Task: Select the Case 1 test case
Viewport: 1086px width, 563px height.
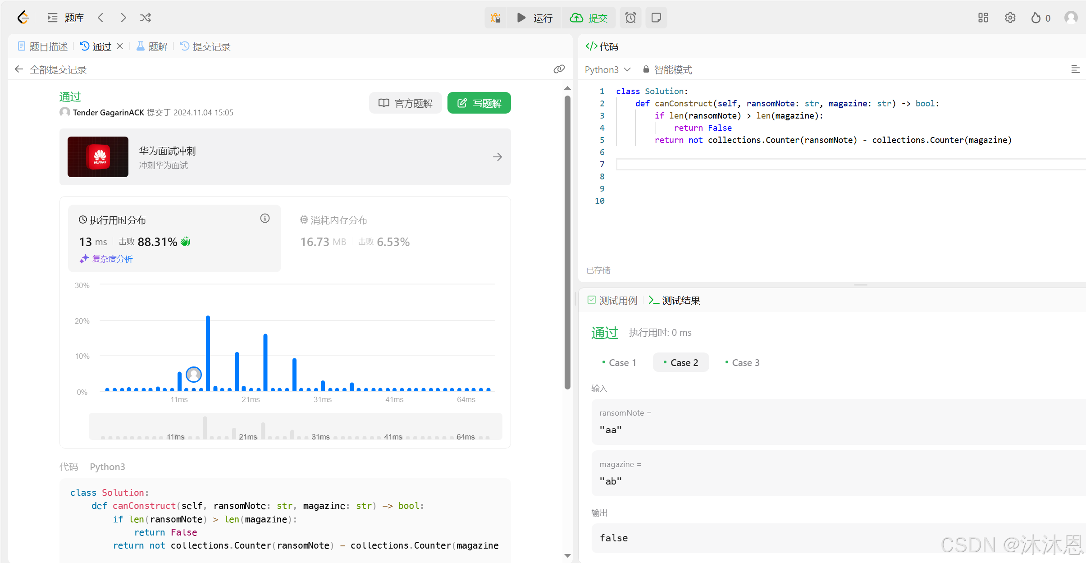Action: point(619,362)
